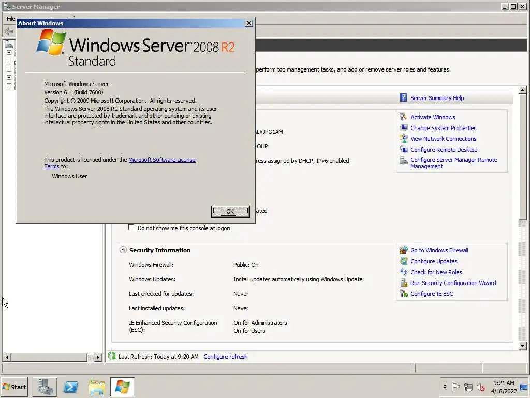This screenshot has width=530, height=398.
Task: Open Configure Updates link
Action: [x=434, y=261]
